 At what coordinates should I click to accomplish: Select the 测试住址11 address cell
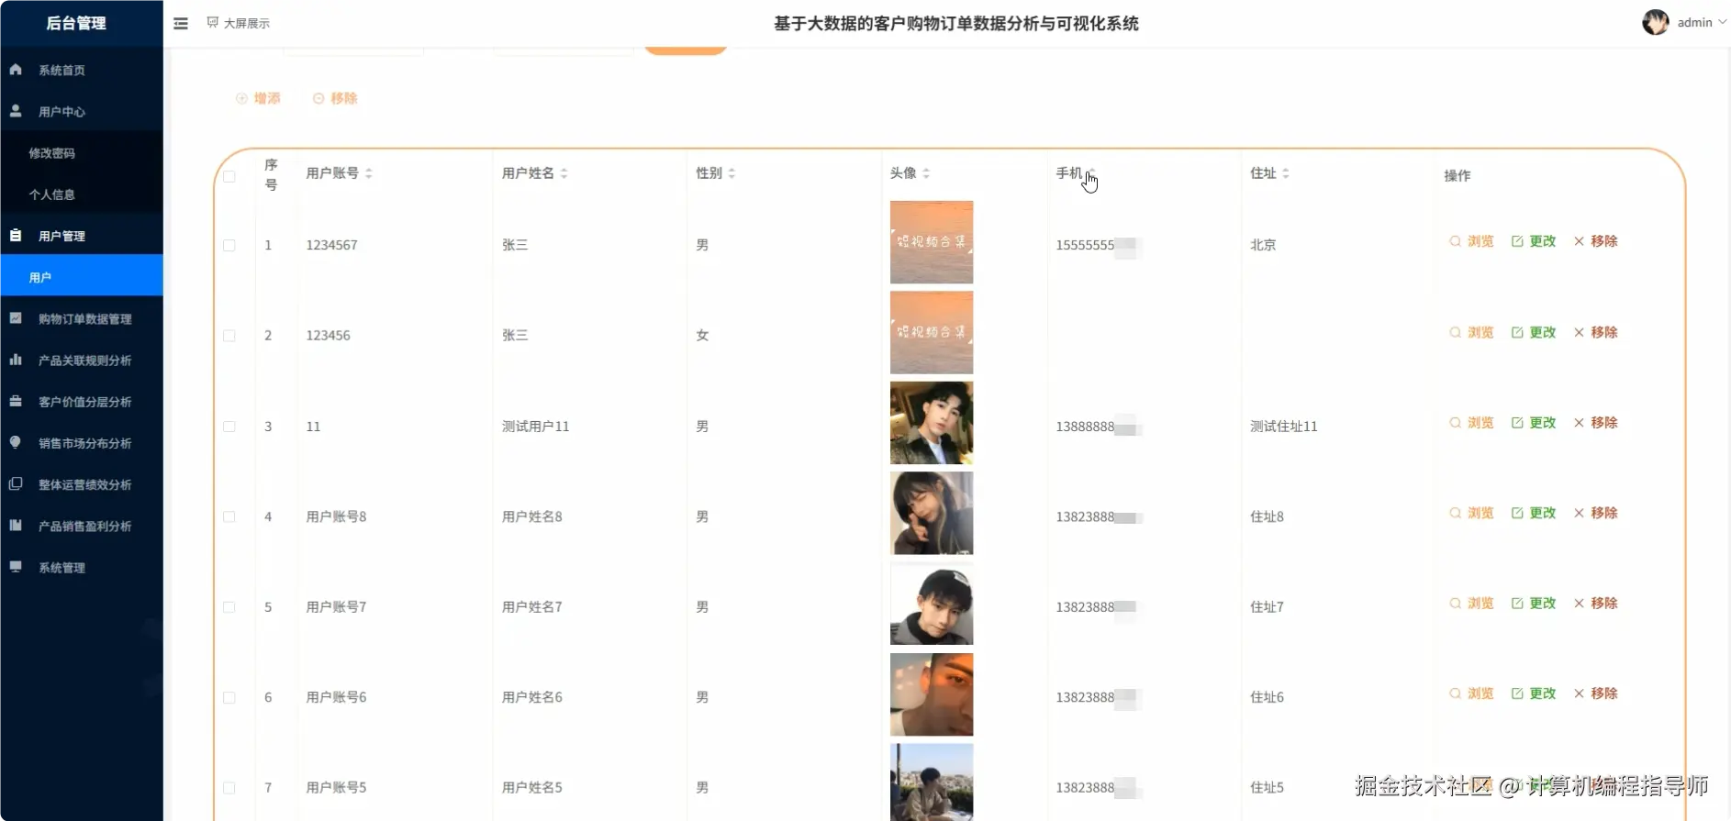[1283, 427]
